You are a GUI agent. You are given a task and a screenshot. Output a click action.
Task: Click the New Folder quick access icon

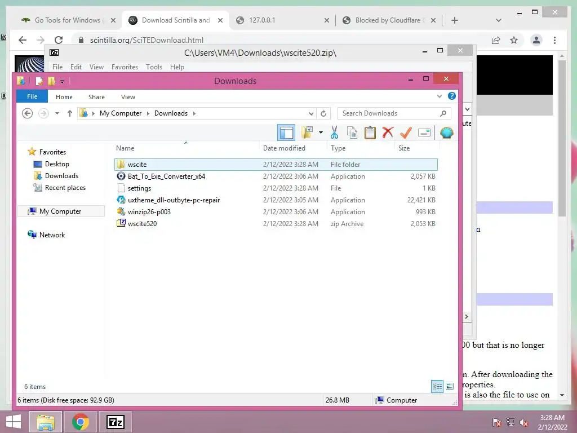pos(51,81)
